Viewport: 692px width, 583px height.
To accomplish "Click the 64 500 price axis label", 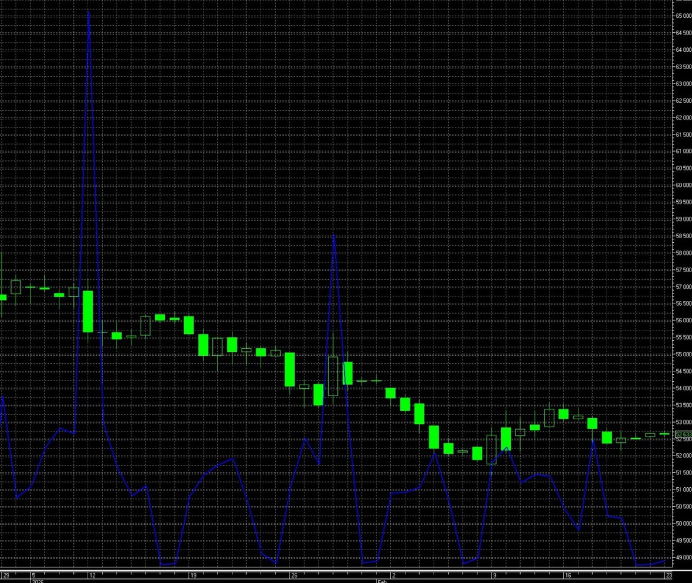I will tap(683, 33).
